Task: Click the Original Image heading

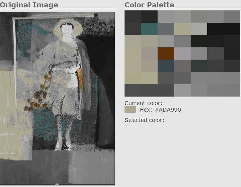Action: pyautogui.click(x=29, y=5)
